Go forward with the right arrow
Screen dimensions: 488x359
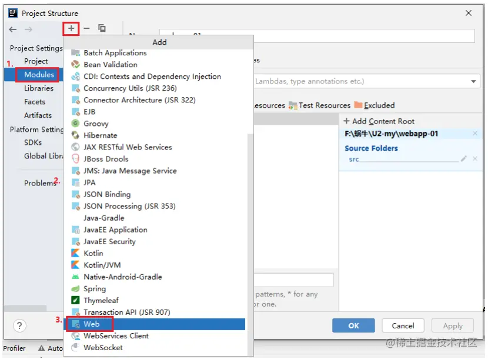[x=28, y=29]
